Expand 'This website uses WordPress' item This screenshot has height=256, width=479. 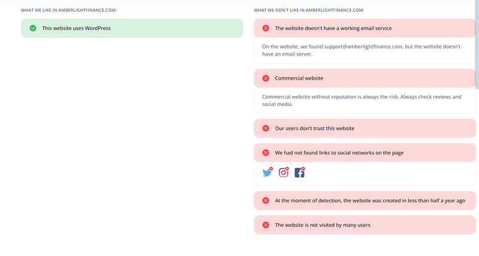coord(132,28)
